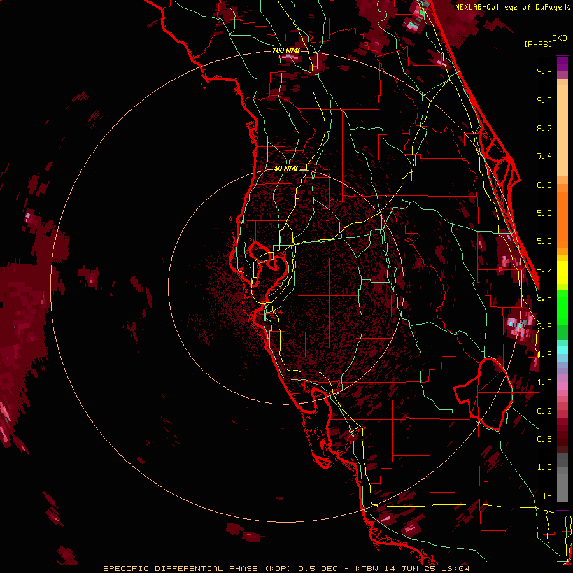Click the 2.6 legend value
573x573 pixels.
[544, 327]
